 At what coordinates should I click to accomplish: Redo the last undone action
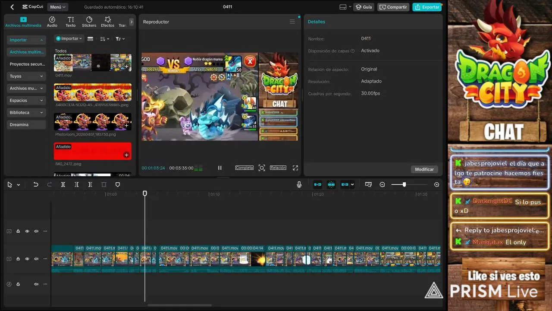(x=49, y=184)
